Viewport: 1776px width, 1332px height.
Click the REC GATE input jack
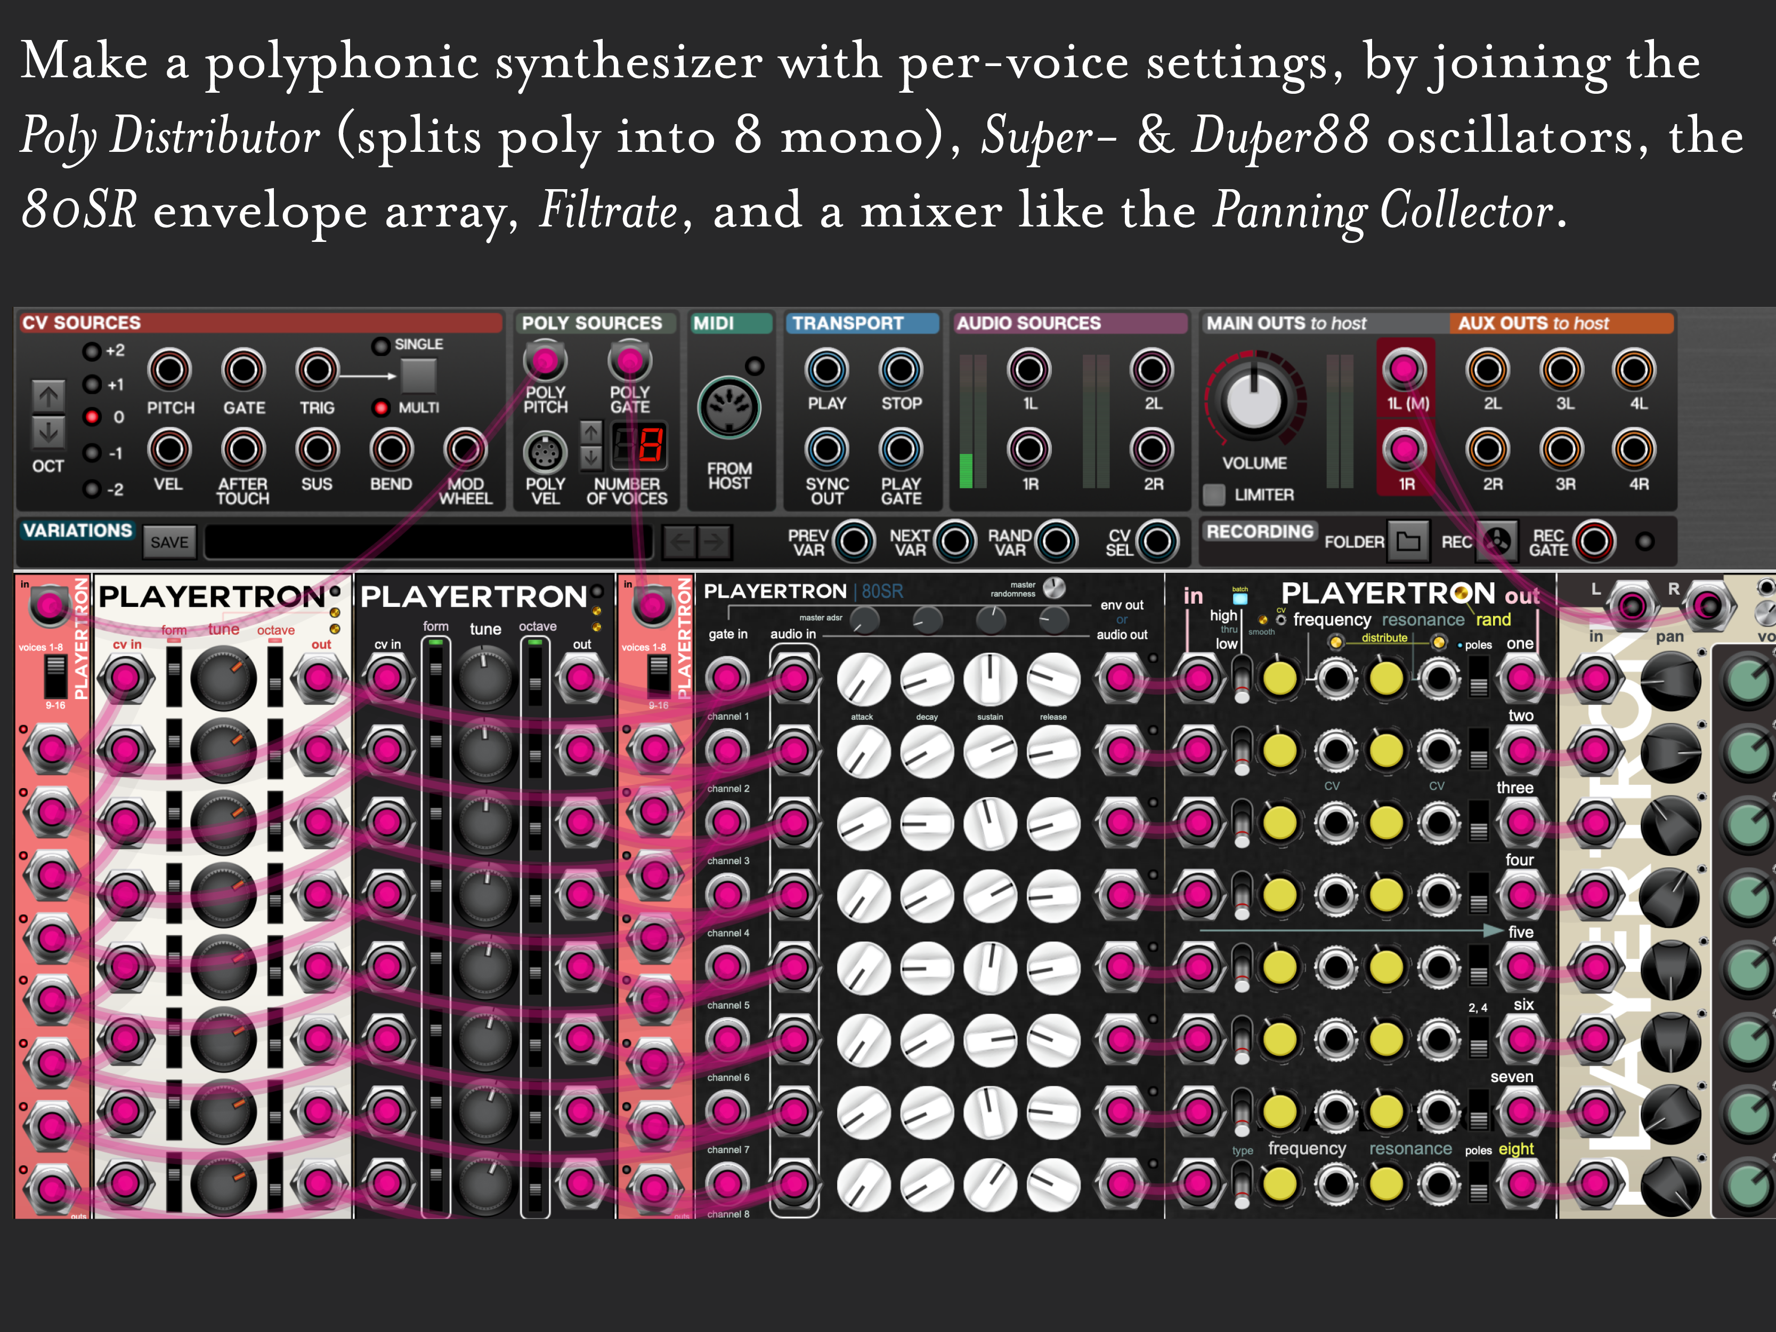[1594, 541]
